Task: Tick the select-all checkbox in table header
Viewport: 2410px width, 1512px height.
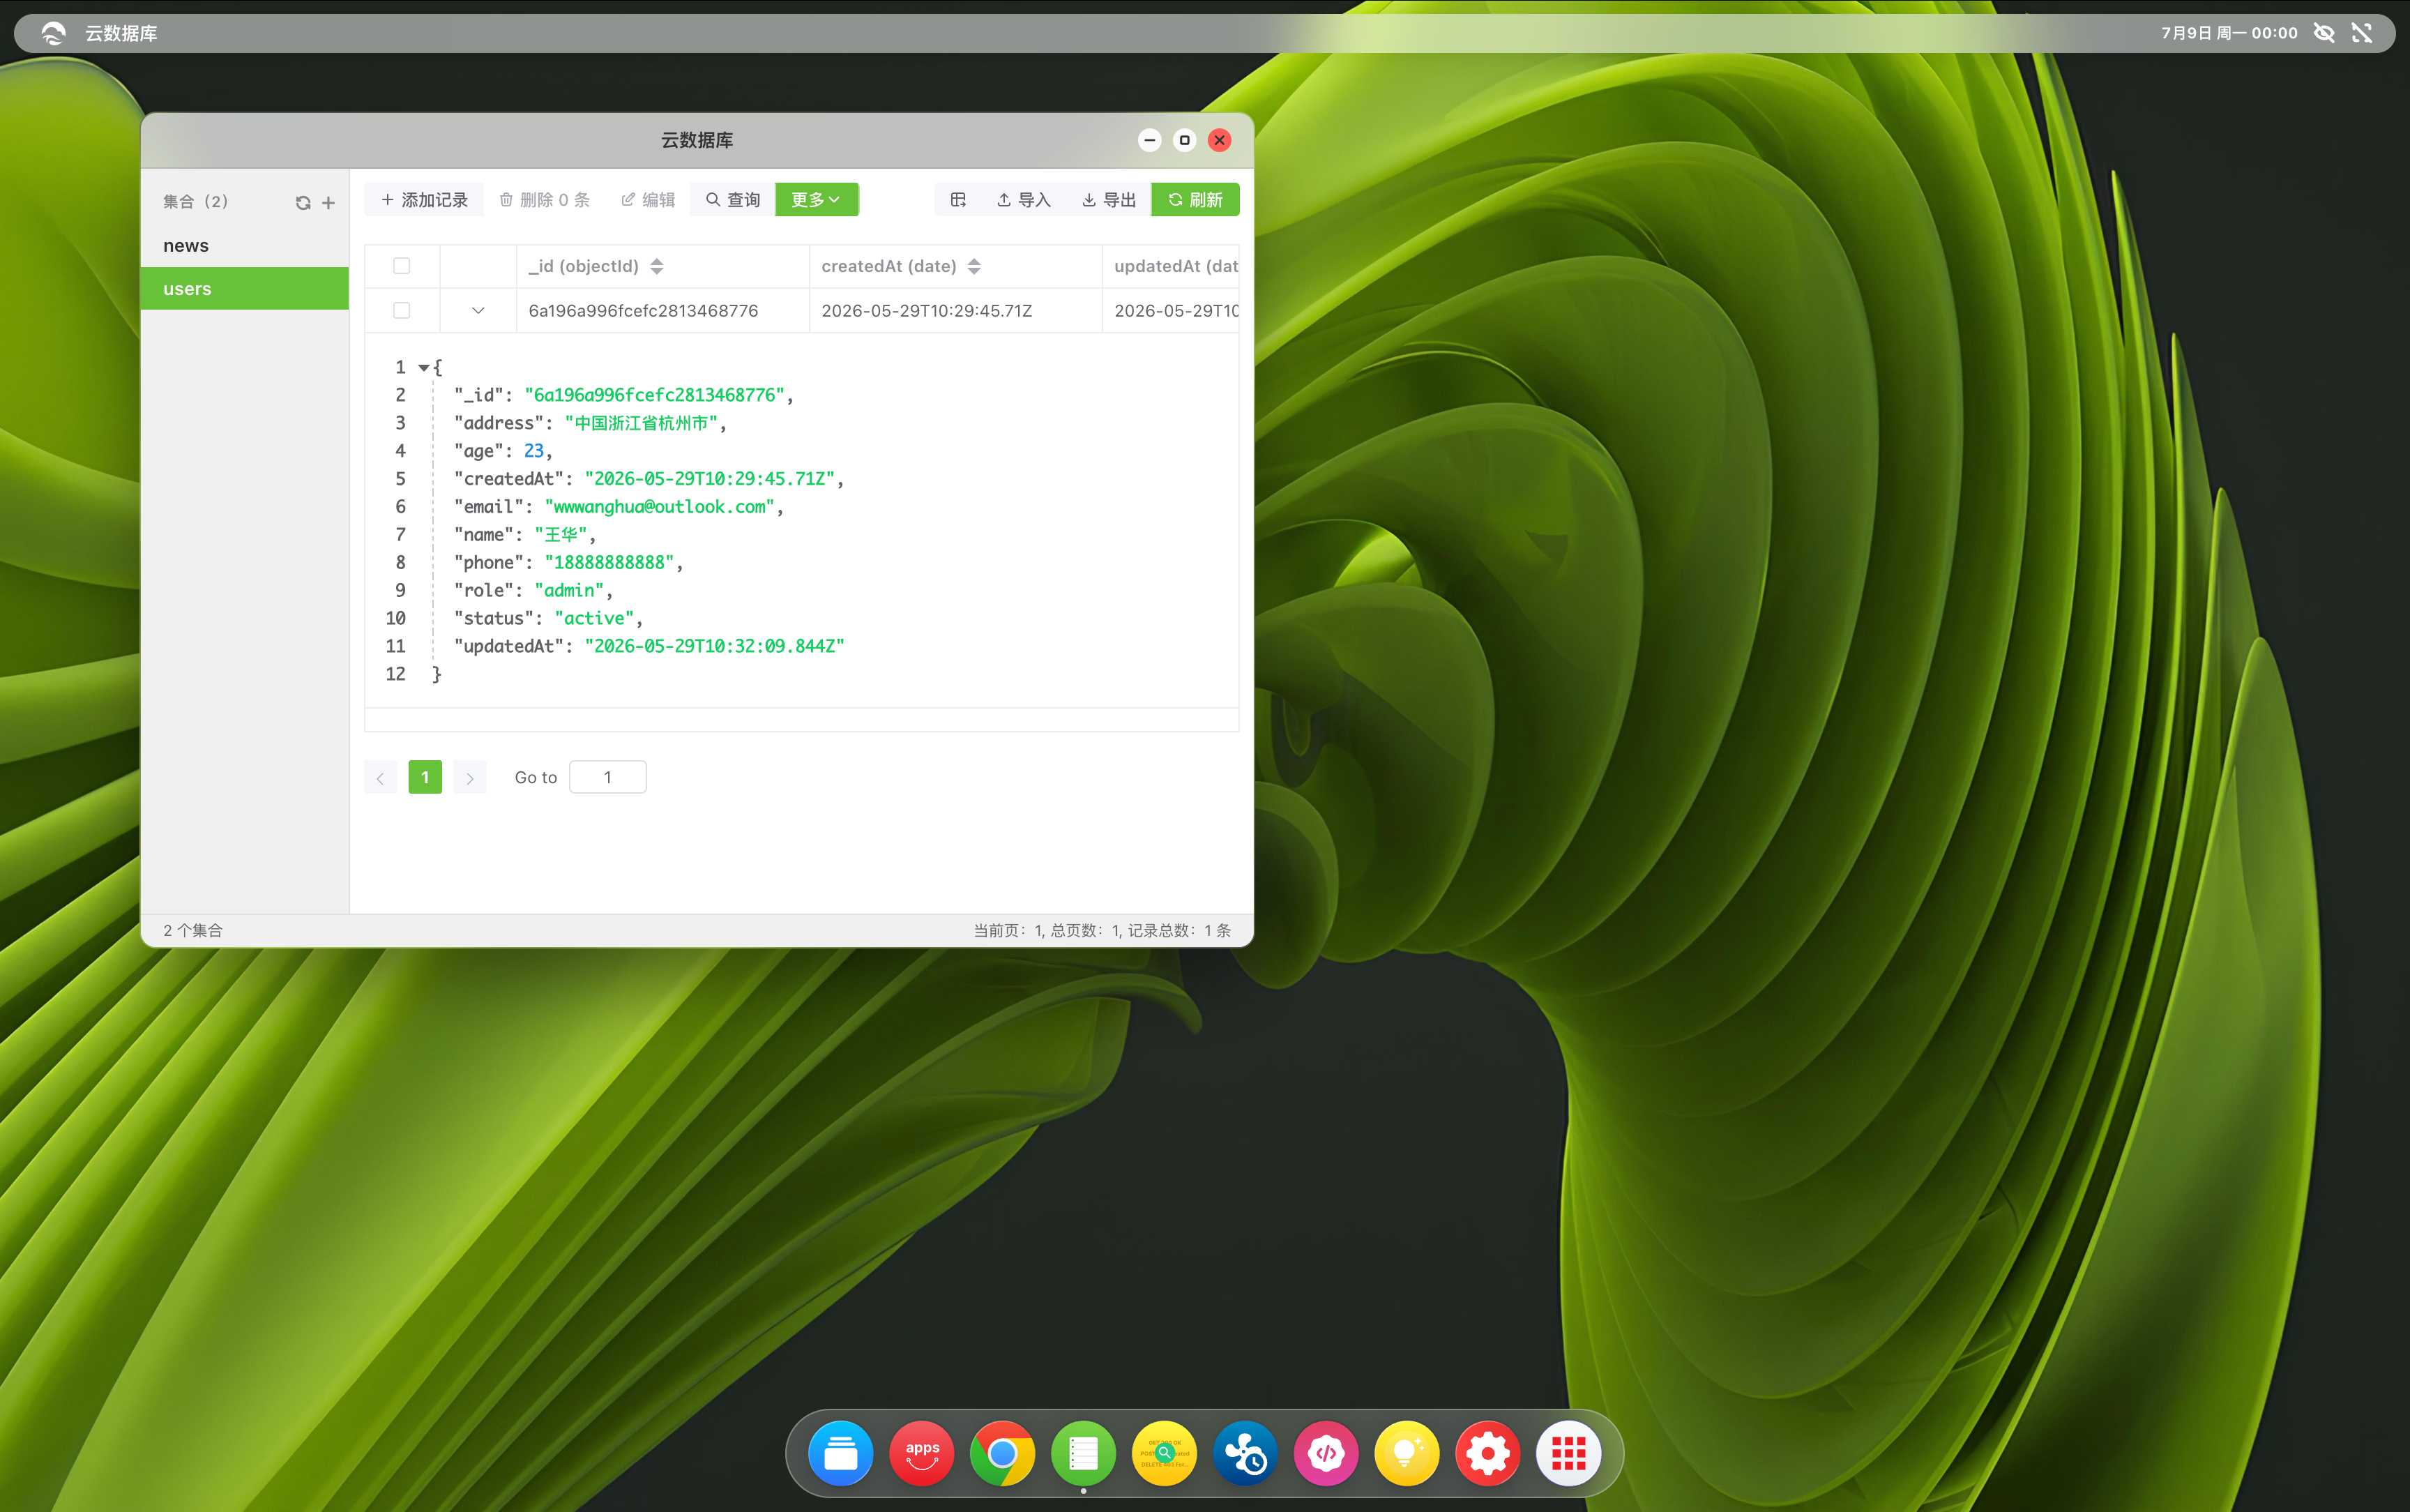Action: (402, 266)
